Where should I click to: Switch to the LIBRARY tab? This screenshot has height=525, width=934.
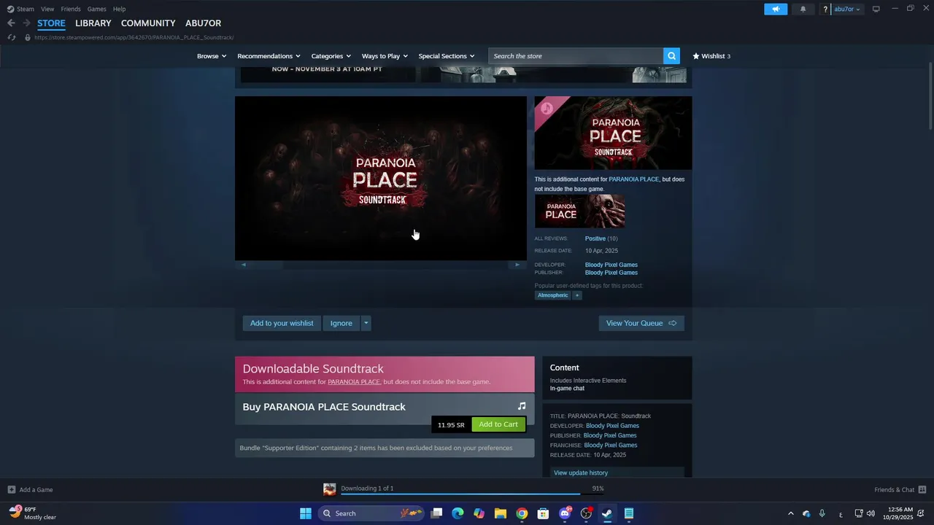93,23
